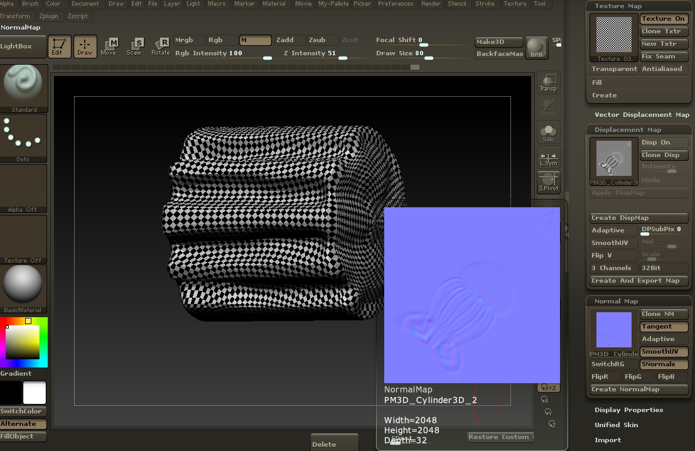Click the Normal Map panel thumbnail
This screenshot has width=695, height=451.
pyautogui.click(x=614, y=333)
